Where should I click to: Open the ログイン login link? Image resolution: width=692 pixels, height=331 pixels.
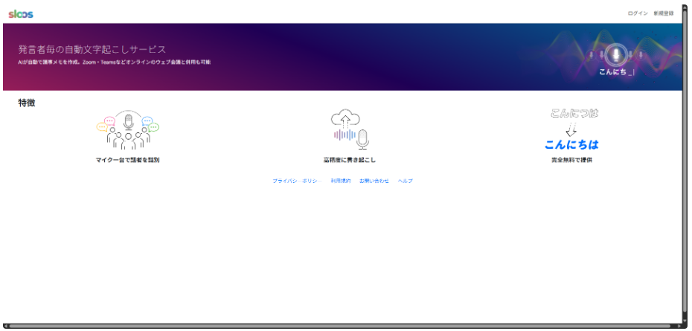(x=638, y=13)
